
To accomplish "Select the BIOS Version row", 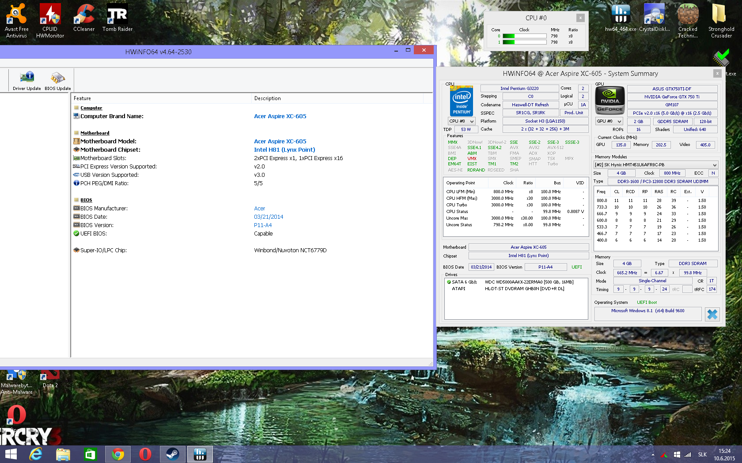I will pos(252,225).
